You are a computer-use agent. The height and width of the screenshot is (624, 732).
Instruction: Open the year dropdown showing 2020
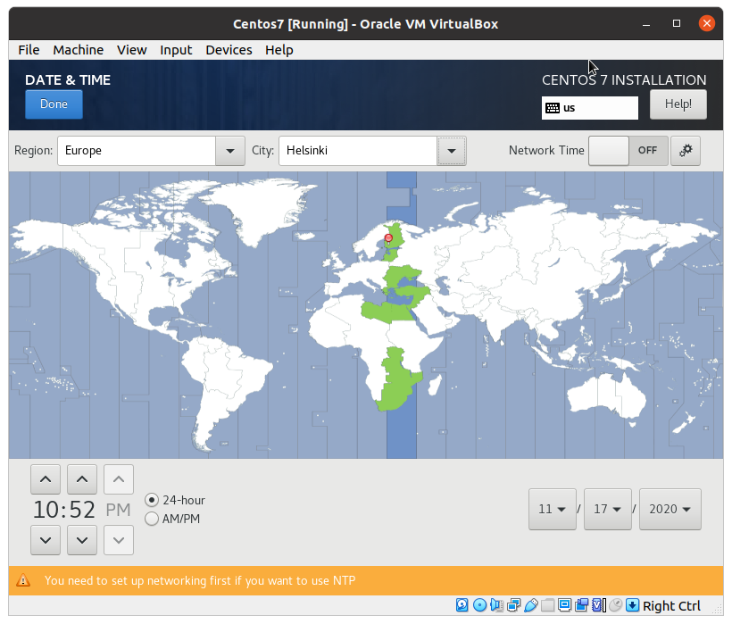pyautogui.click(x=670, y=509)
